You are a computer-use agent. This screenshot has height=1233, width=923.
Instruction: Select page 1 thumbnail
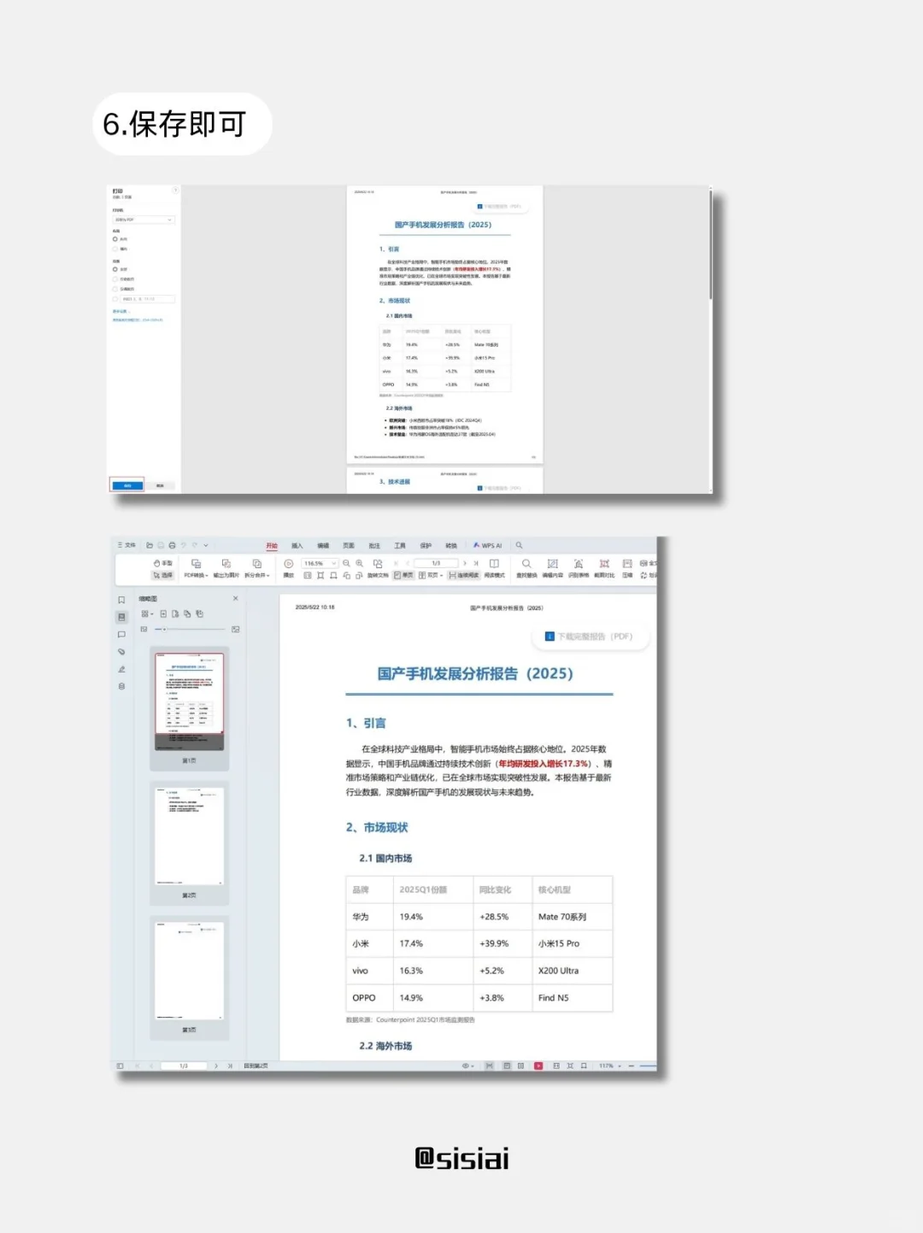pos(189,702)
